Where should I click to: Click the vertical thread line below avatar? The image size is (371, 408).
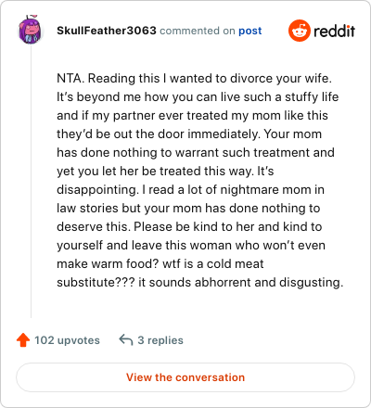pos(31,182)
